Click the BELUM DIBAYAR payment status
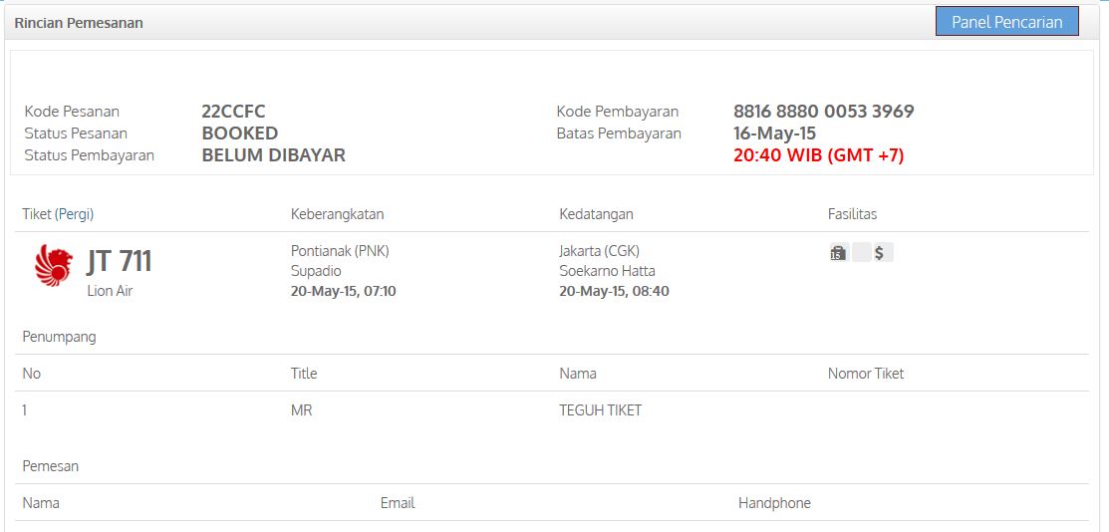Screen dimensions: 1109x532 (x=273, y=155)
